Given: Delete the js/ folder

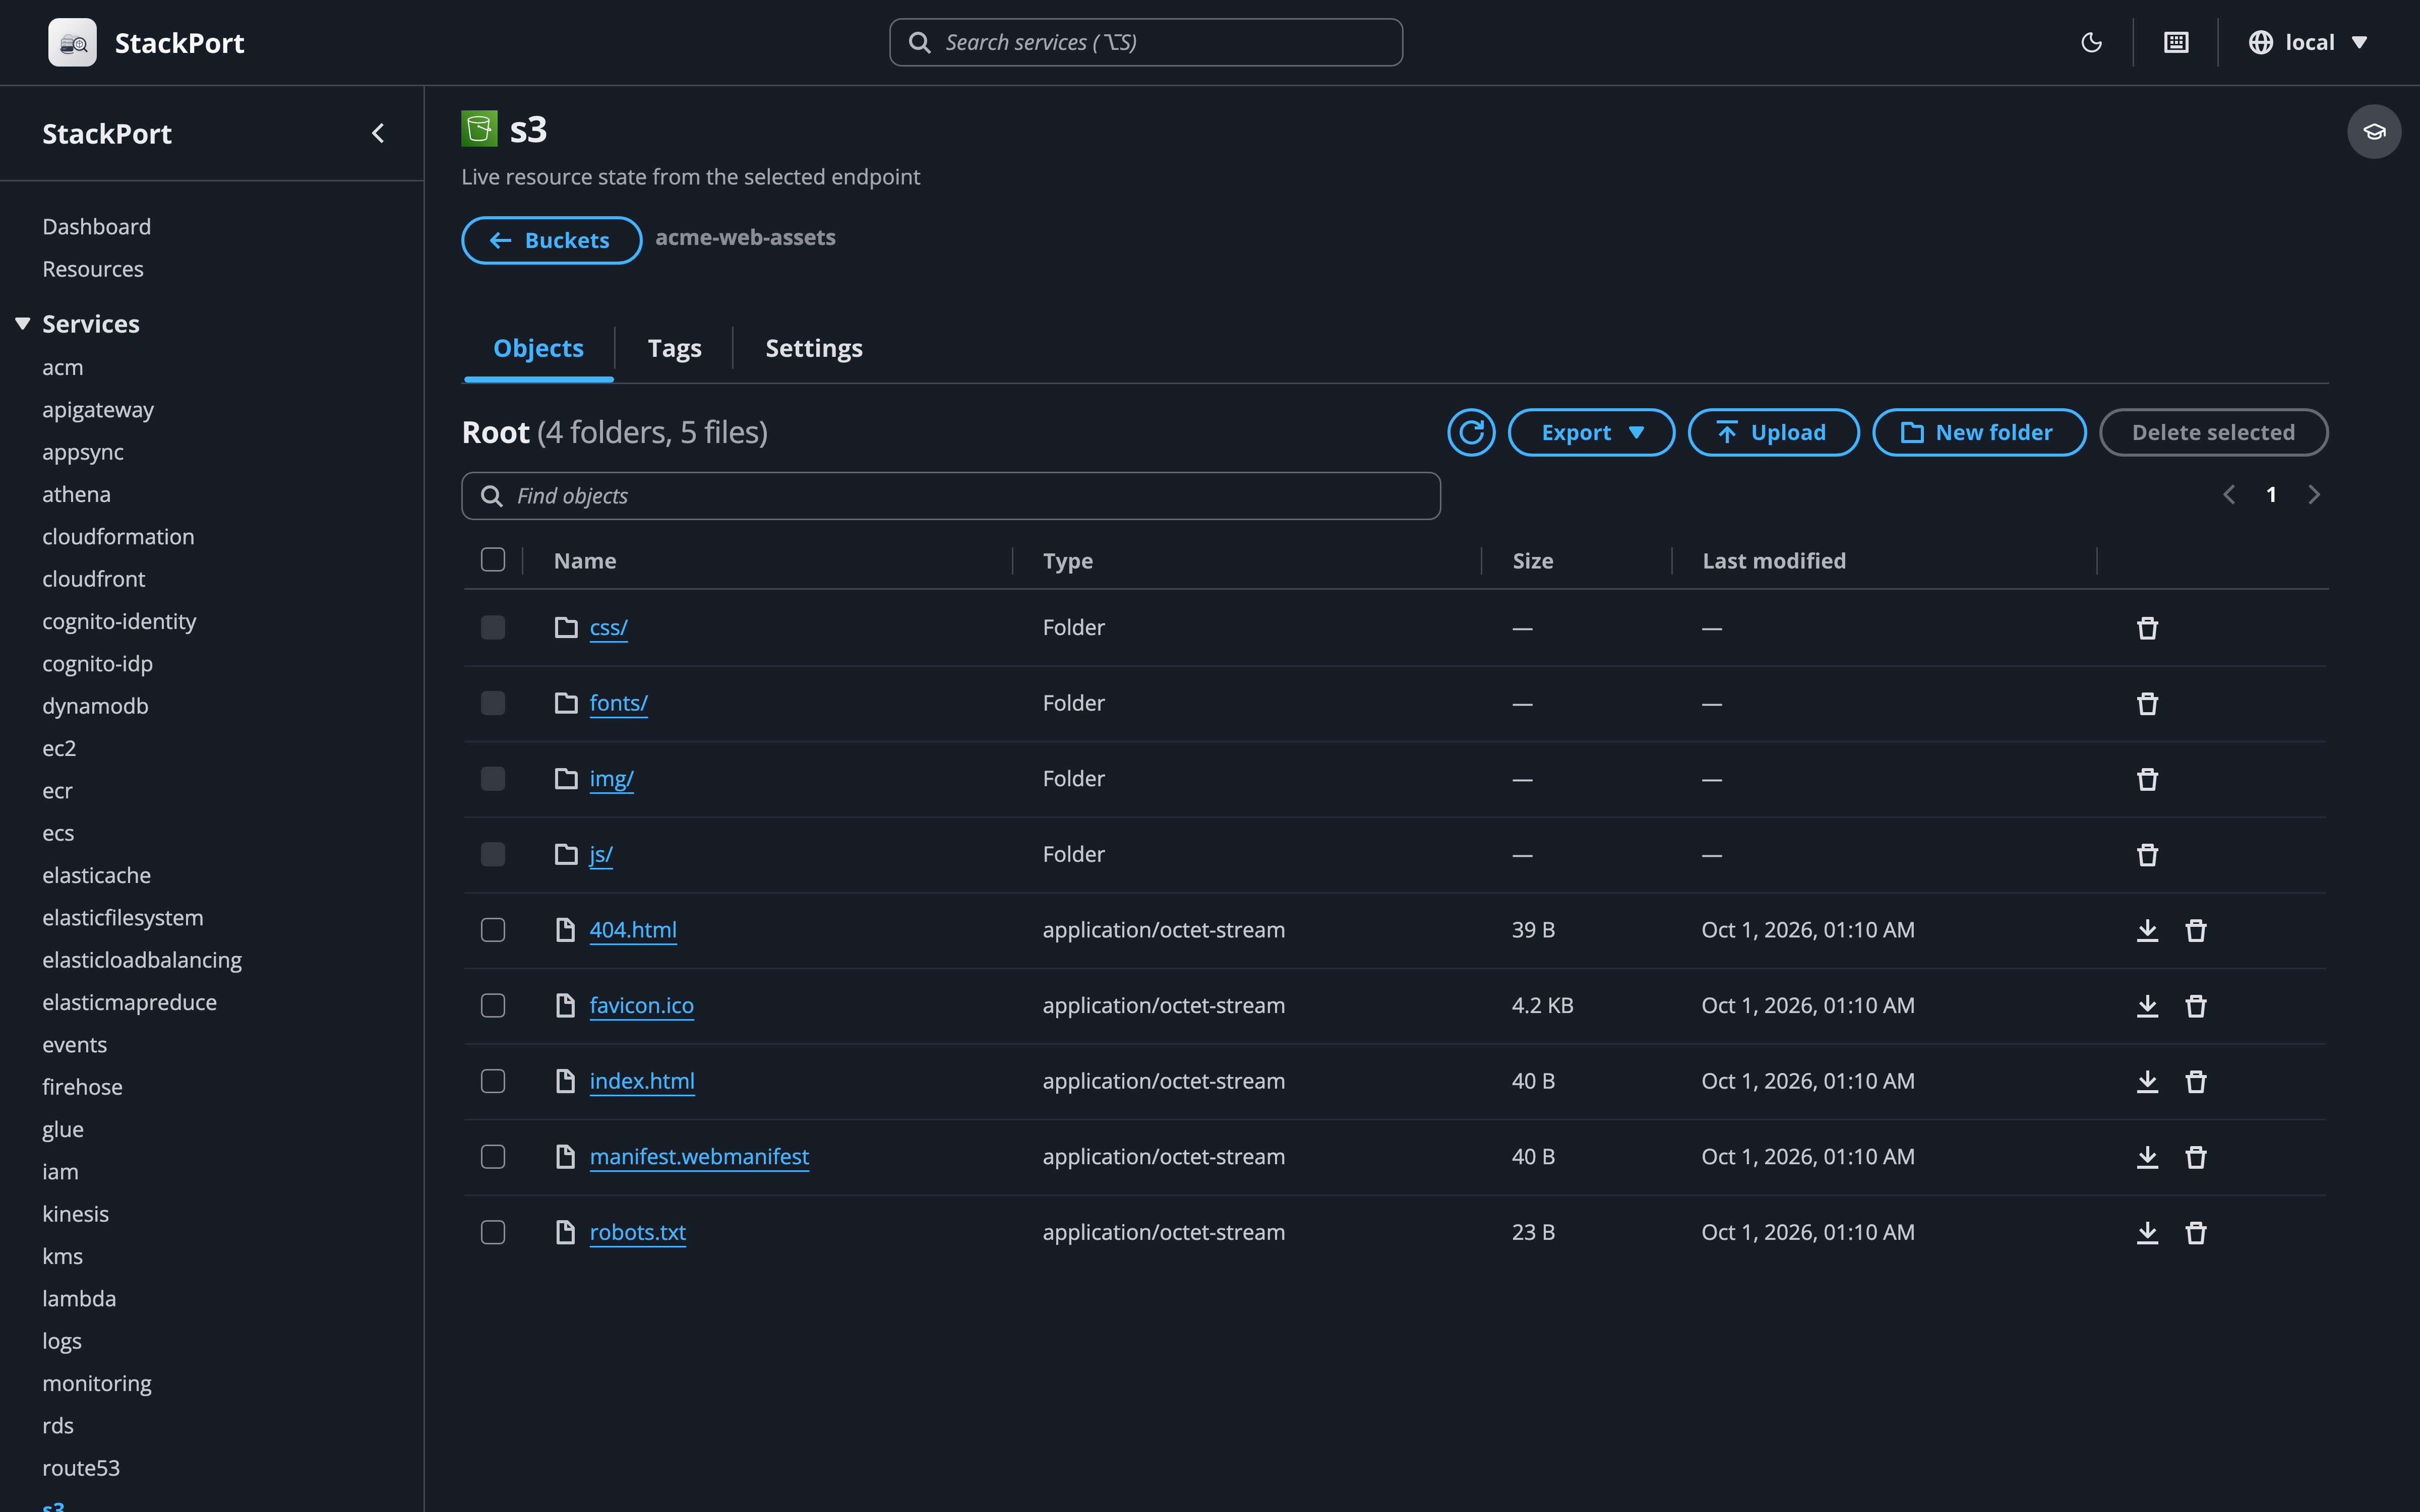Looking at the screenshot, I should pos(2147,855).
